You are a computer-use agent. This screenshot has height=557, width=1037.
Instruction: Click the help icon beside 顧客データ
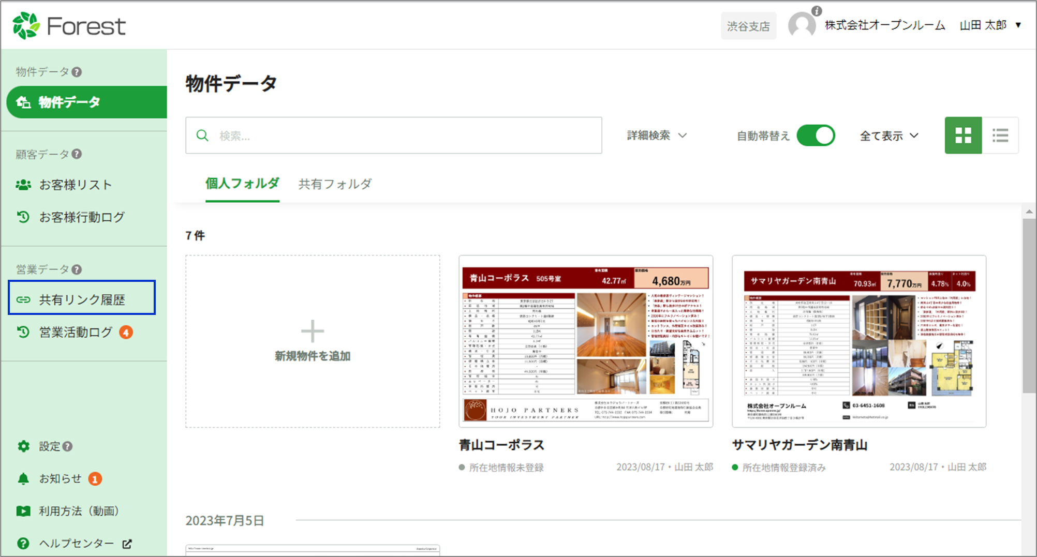tap(77, 154)
